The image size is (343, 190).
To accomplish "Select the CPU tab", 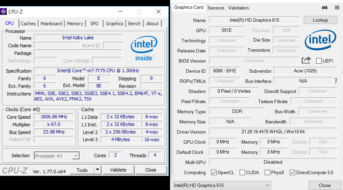I will [9, 23].
